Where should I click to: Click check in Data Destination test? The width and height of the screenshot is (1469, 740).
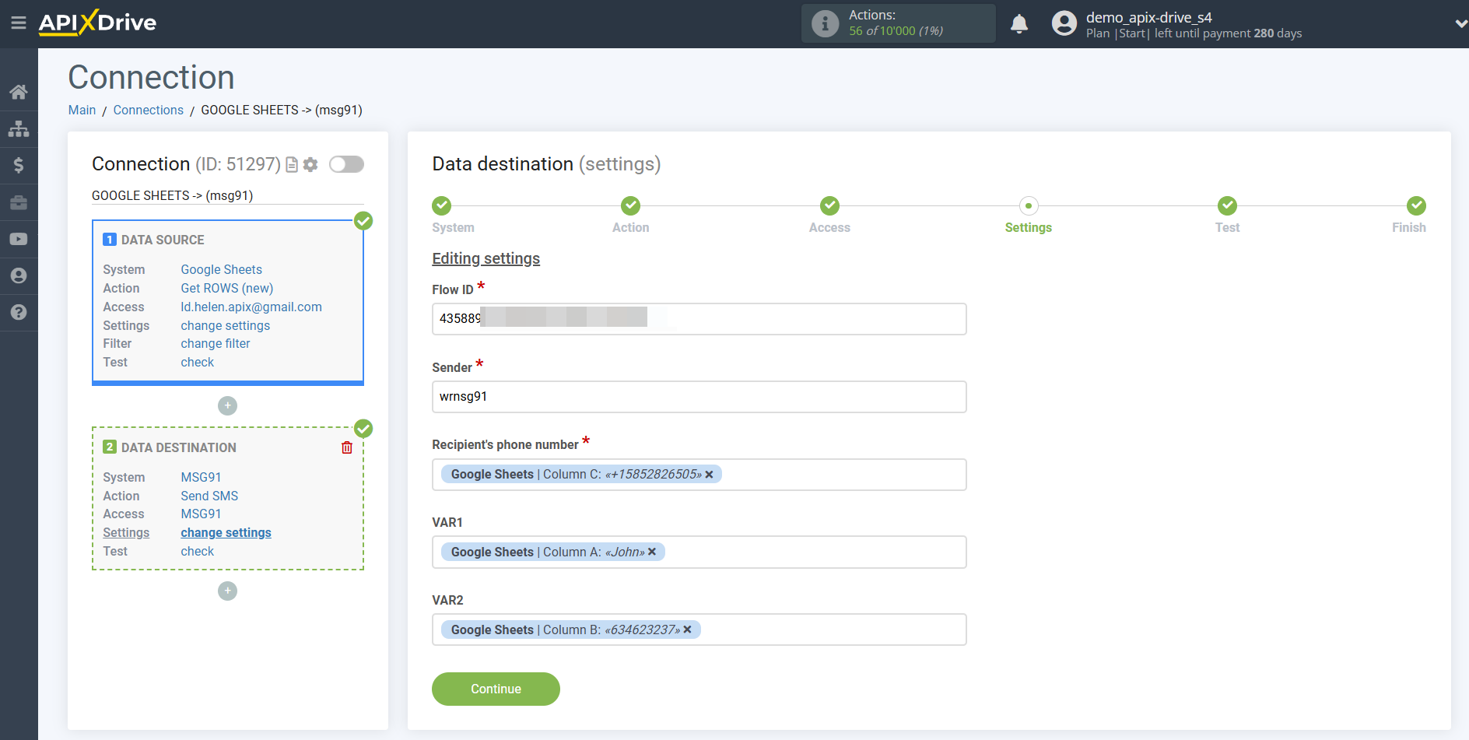pos(197,551)
